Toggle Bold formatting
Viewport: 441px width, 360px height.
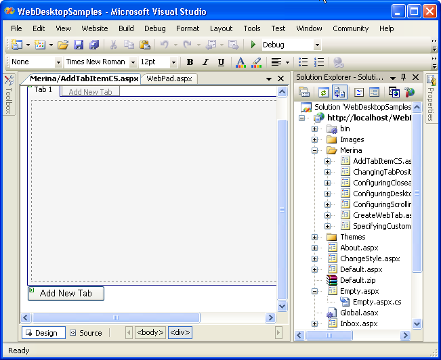(190, 62)
